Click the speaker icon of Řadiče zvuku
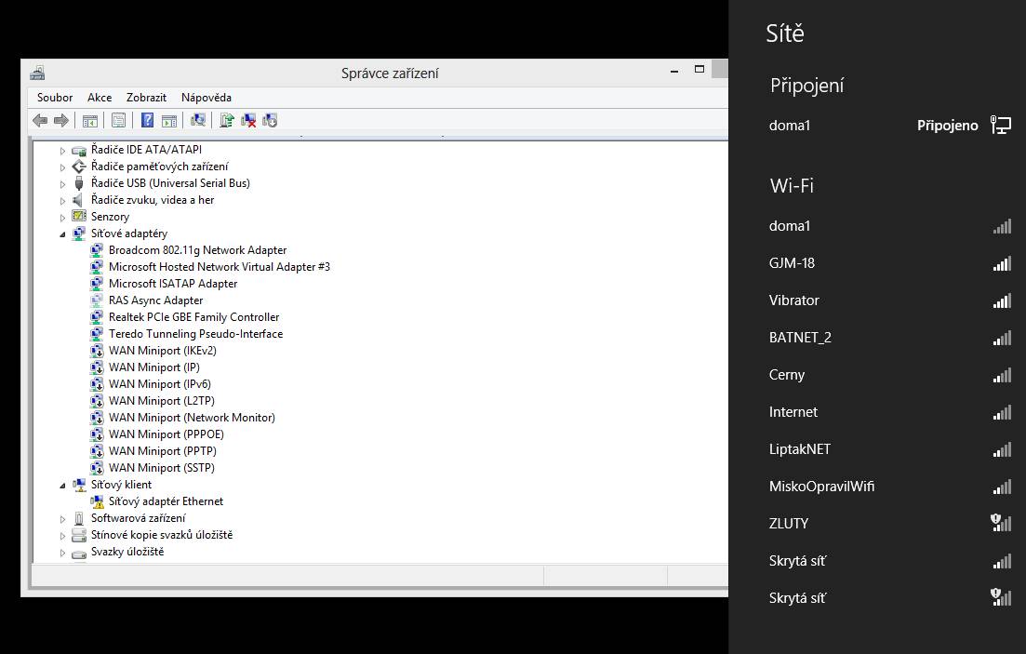1026x654 pixels. 78,200
